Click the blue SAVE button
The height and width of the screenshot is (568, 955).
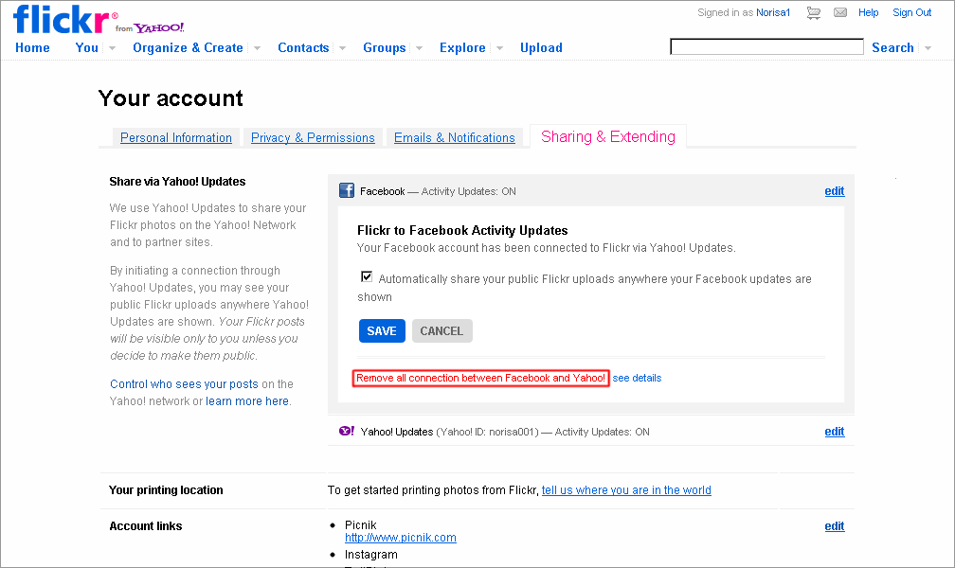click(x=382, y=330)
